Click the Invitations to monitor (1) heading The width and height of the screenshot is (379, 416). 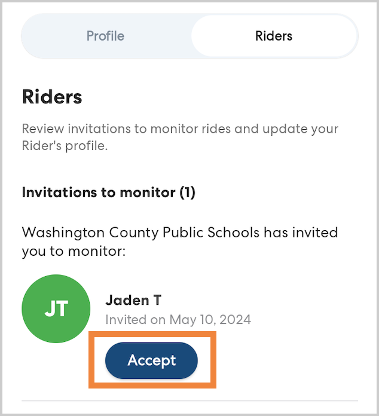click(x=109, y=192)
